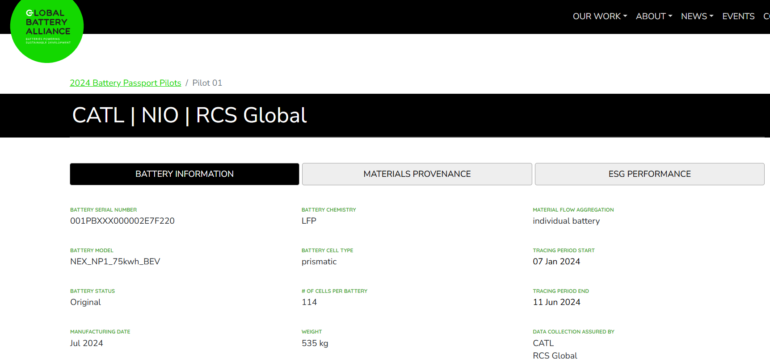Switch to the MATERIALS PROVENANCE tab
Screen dimensions: 770x363
pyautogui.click(x=417, y=174)
